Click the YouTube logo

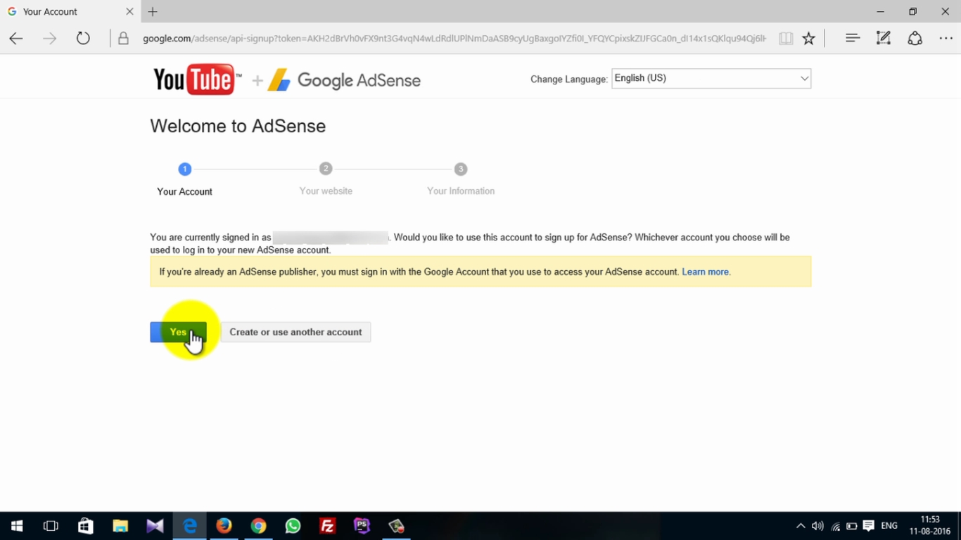[x=197, y=80]
